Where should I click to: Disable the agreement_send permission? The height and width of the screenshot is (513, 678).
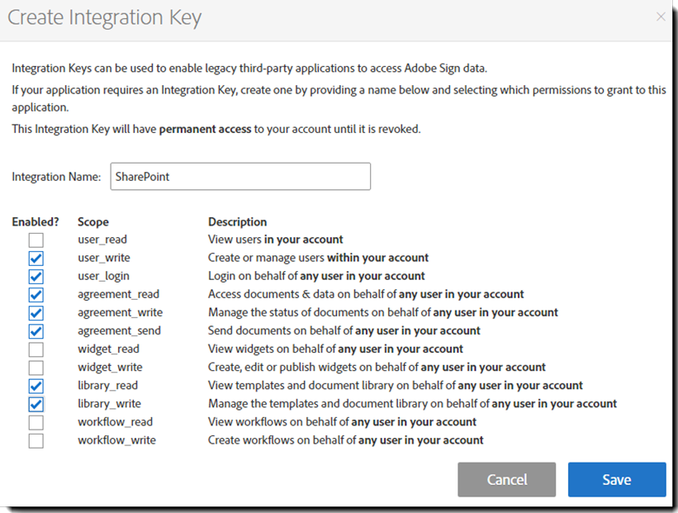click(35, 330)
